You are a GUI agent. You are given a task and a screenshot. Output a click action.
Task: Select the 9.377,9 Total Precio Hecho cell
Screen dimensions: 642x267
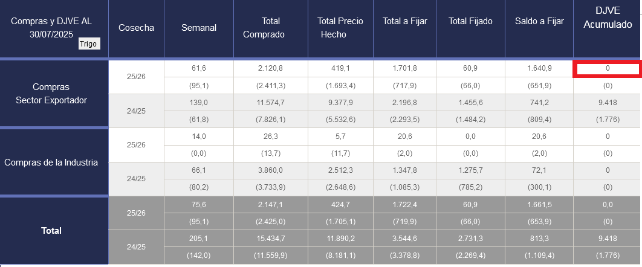click(x=340, y=103)
